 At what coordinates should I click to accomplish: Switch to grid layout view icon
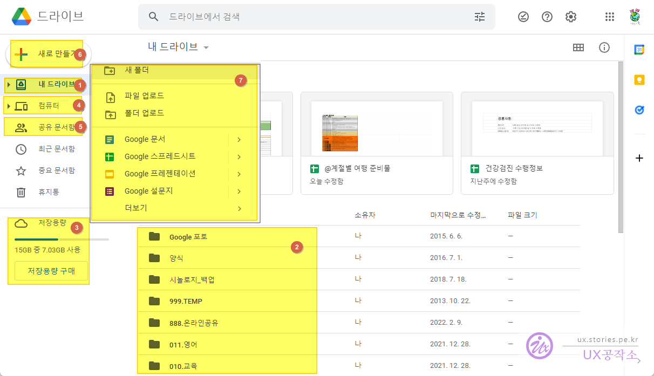[578, 47]
